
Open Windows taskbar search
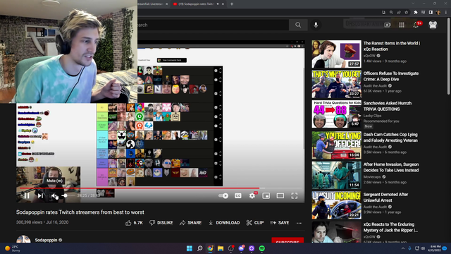point(199,248)
